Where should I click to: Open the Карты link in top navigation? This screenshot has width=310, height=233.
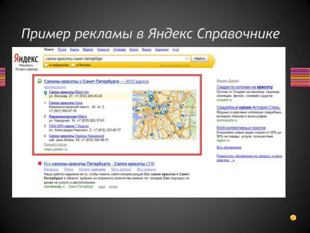point(74,49)
